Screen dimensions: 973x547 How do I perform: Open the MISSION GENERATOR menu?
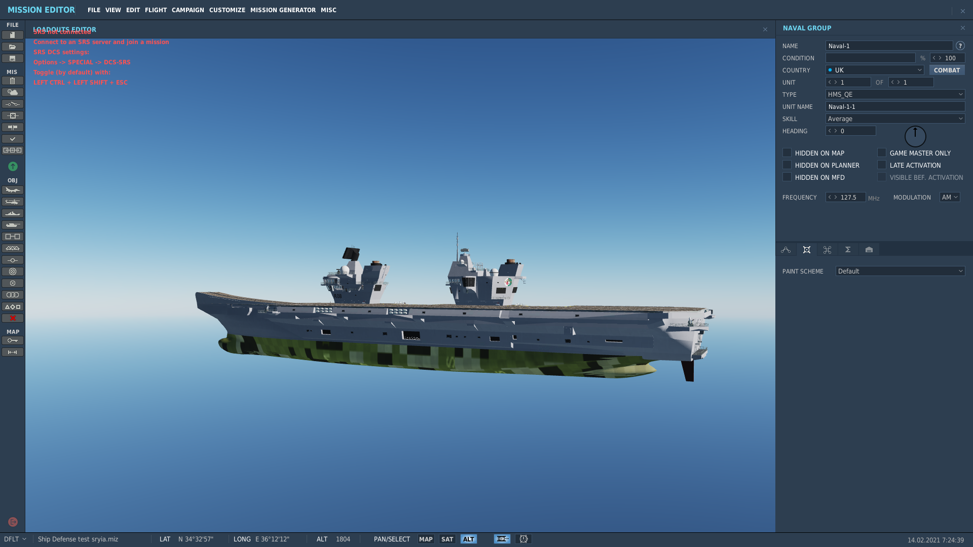pos(283,10)
